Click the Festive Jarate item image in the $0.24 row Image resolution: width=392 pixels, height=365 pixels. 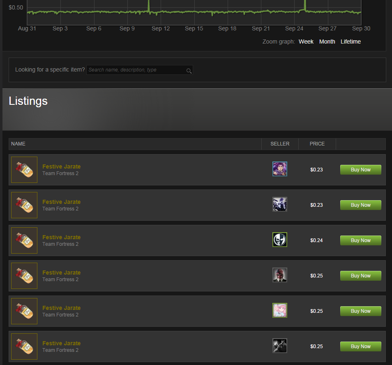click(x=24, y=240)
